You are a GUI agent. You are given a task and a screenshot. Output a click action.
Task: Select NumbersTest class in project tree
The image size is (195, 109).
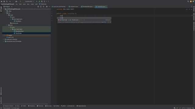click(x=19, y=31)
